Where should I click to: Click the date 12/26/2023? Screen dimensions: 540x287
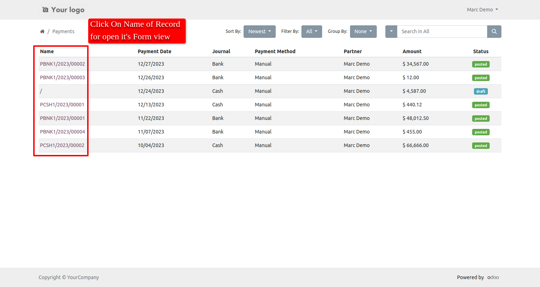pyautogui.click(x=151, y=77)
